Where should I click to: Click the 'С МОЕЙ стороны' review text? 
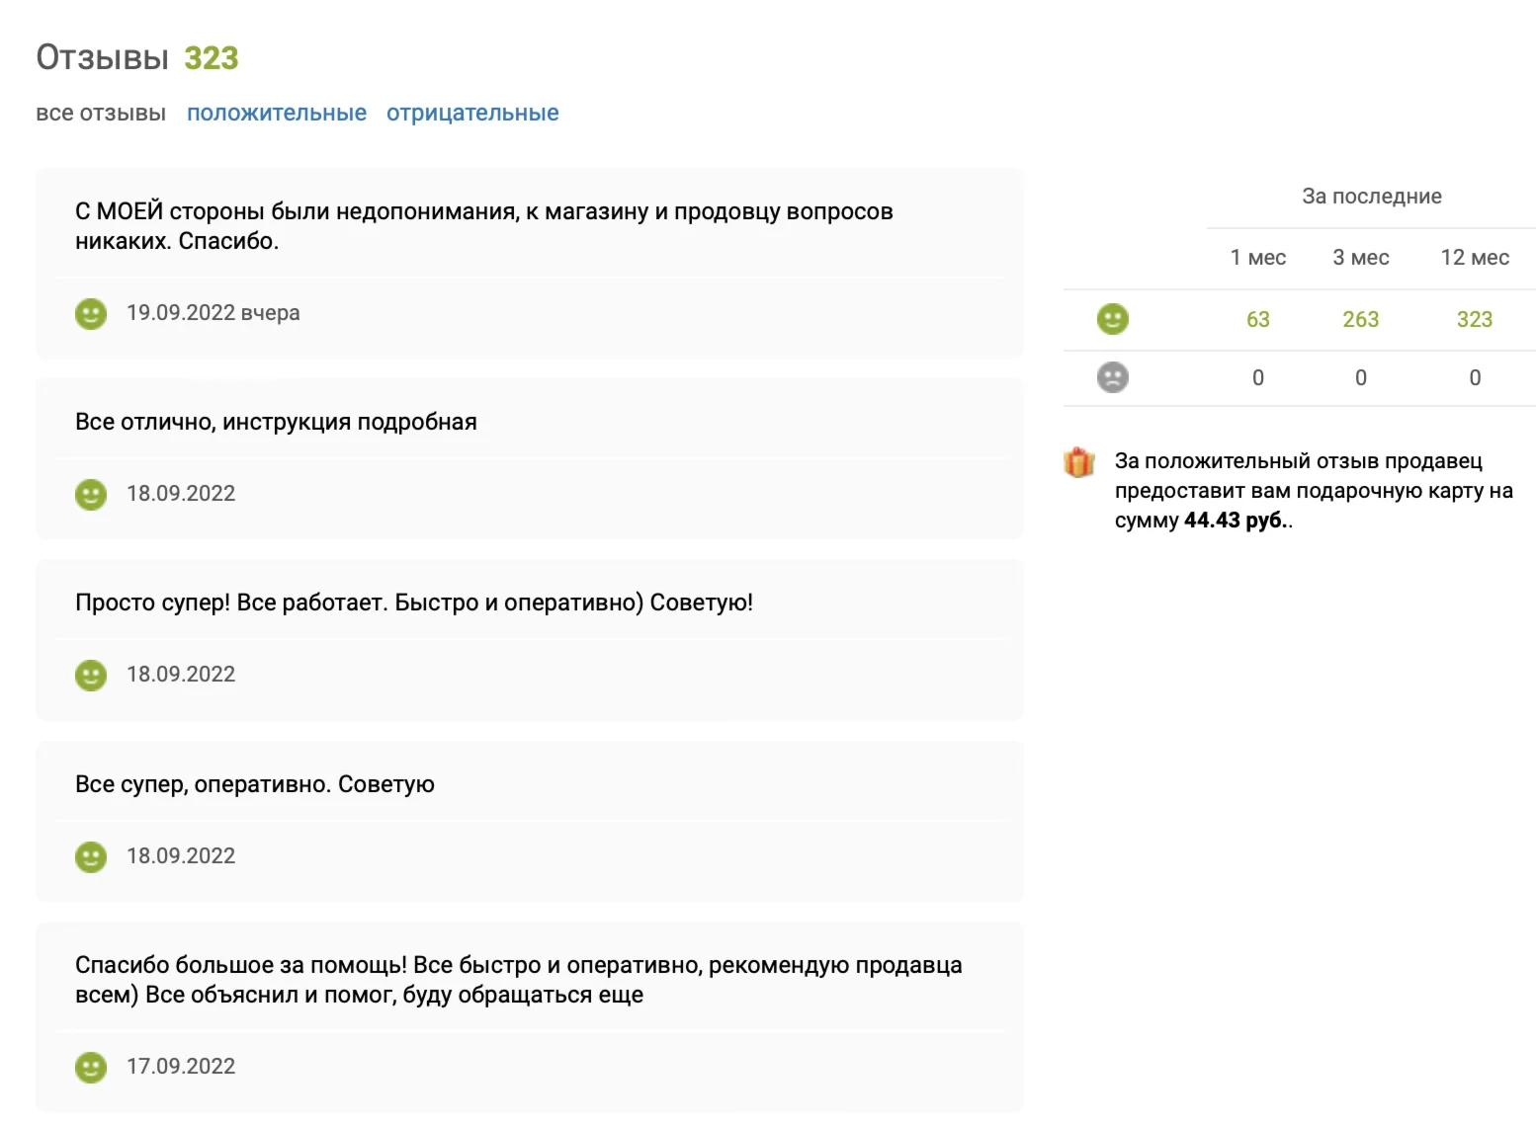click(483, 225)
